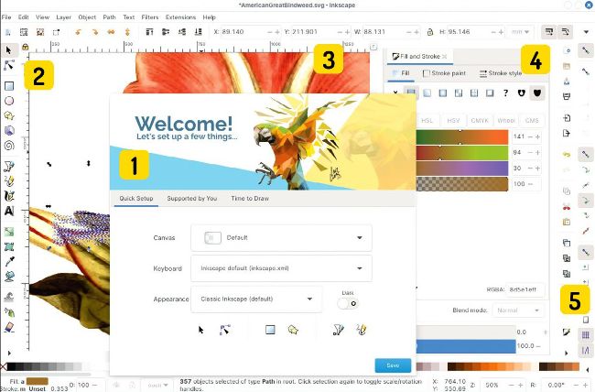Select the Rectangle tool in the toolbox

tap(9, 86)
